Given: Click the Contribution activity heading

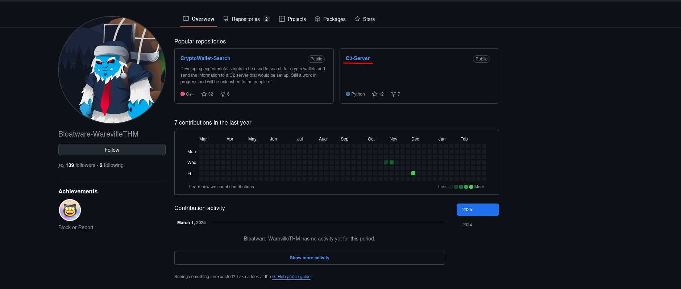Looking at the screenshot, I should pyautogui.click(x=200, y=208).
